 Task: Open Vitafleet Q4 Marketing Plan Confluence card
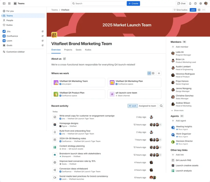[134, 83]
